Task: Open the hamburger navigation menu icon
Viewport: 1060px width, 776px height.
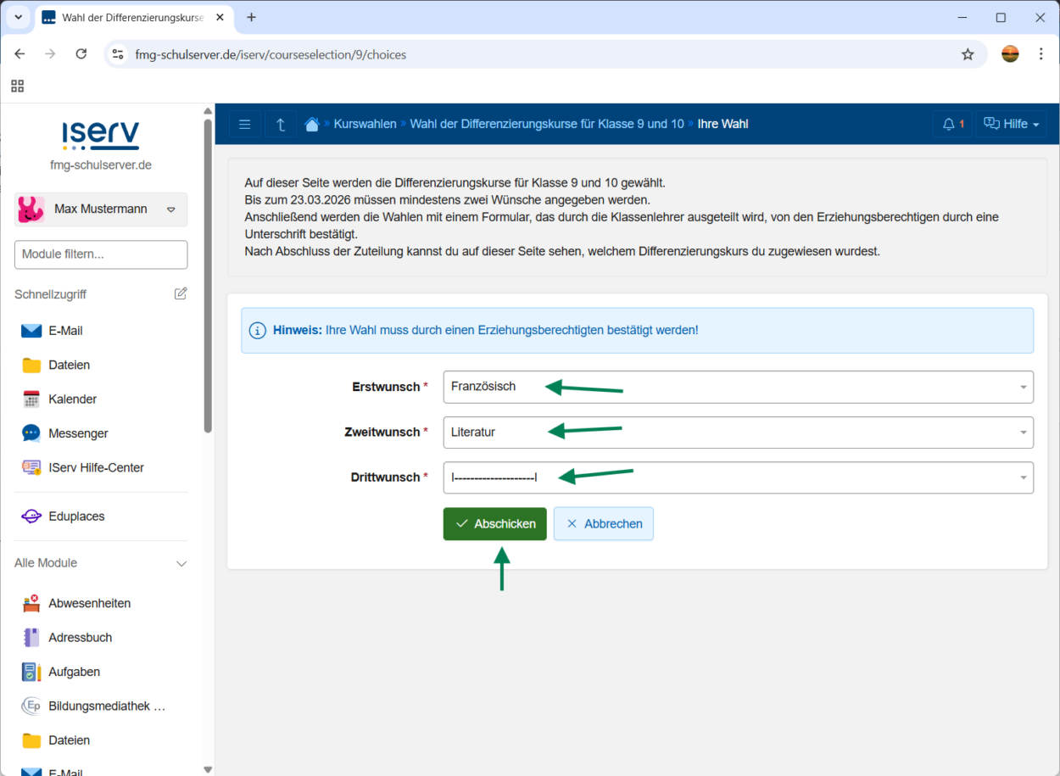Action: tap(244, 125)
